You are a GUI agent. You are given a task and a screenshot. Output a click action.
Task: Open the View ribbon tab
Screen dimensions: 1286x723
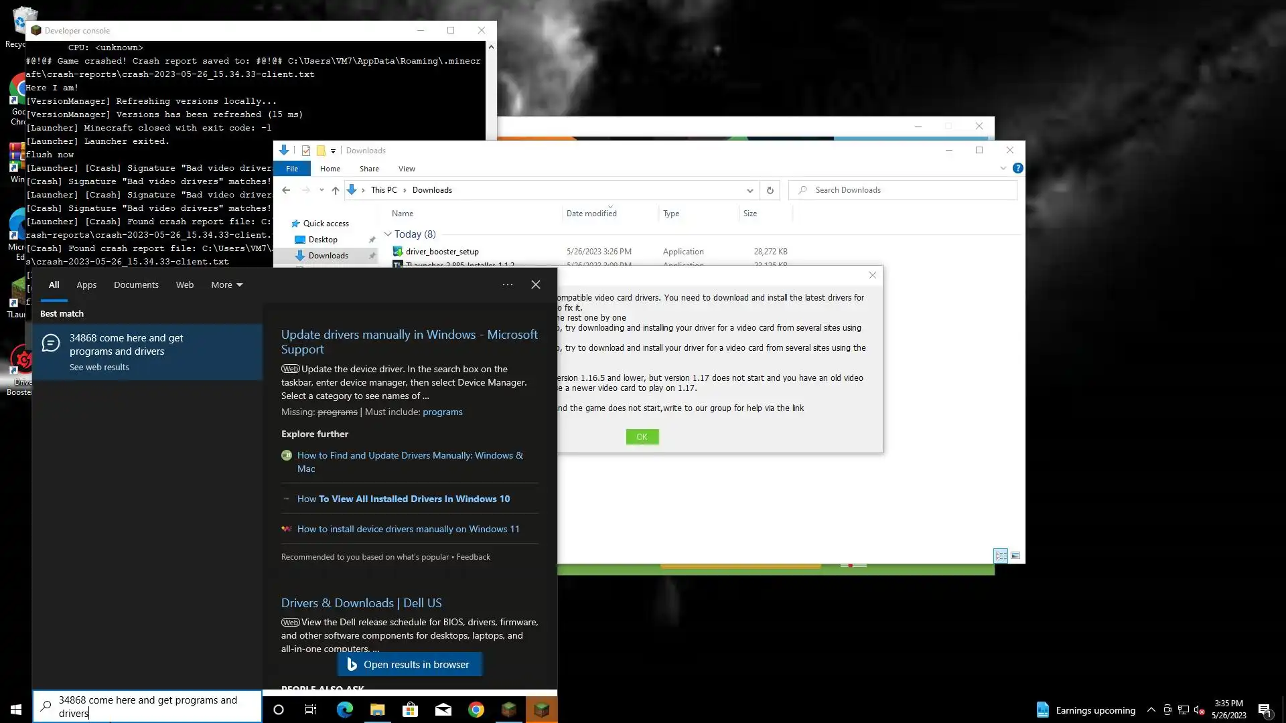[x=407, y=169]
